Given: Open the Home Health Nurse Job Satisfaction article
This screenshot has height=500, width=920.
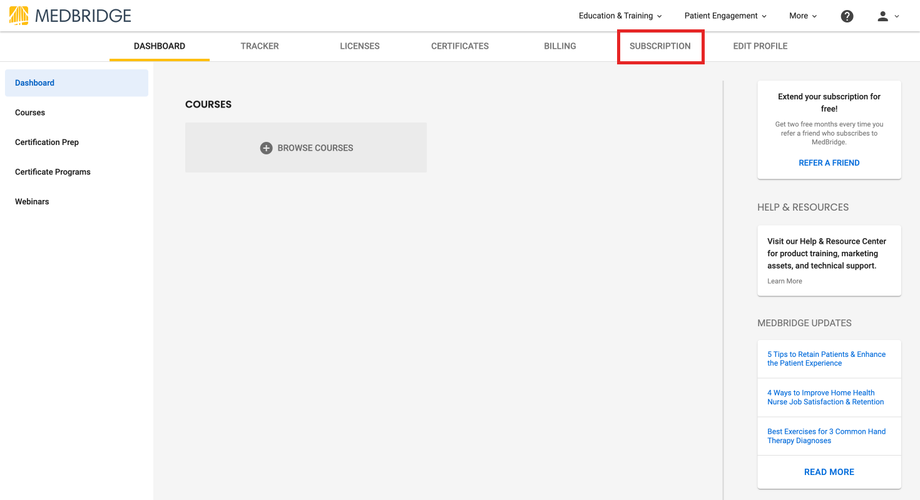Looking at the screenshot, I should click(826, 397).
